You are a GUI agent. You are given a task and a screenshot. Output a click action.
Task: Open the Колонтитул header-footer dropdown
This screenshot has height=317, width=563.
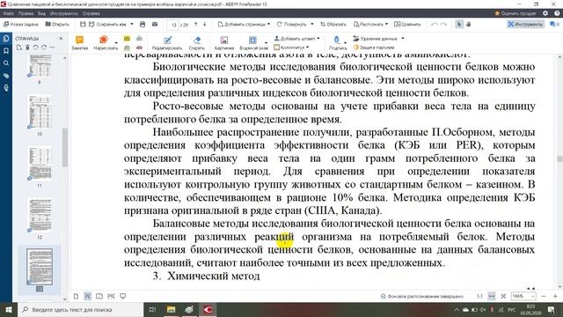coord(291,48)
